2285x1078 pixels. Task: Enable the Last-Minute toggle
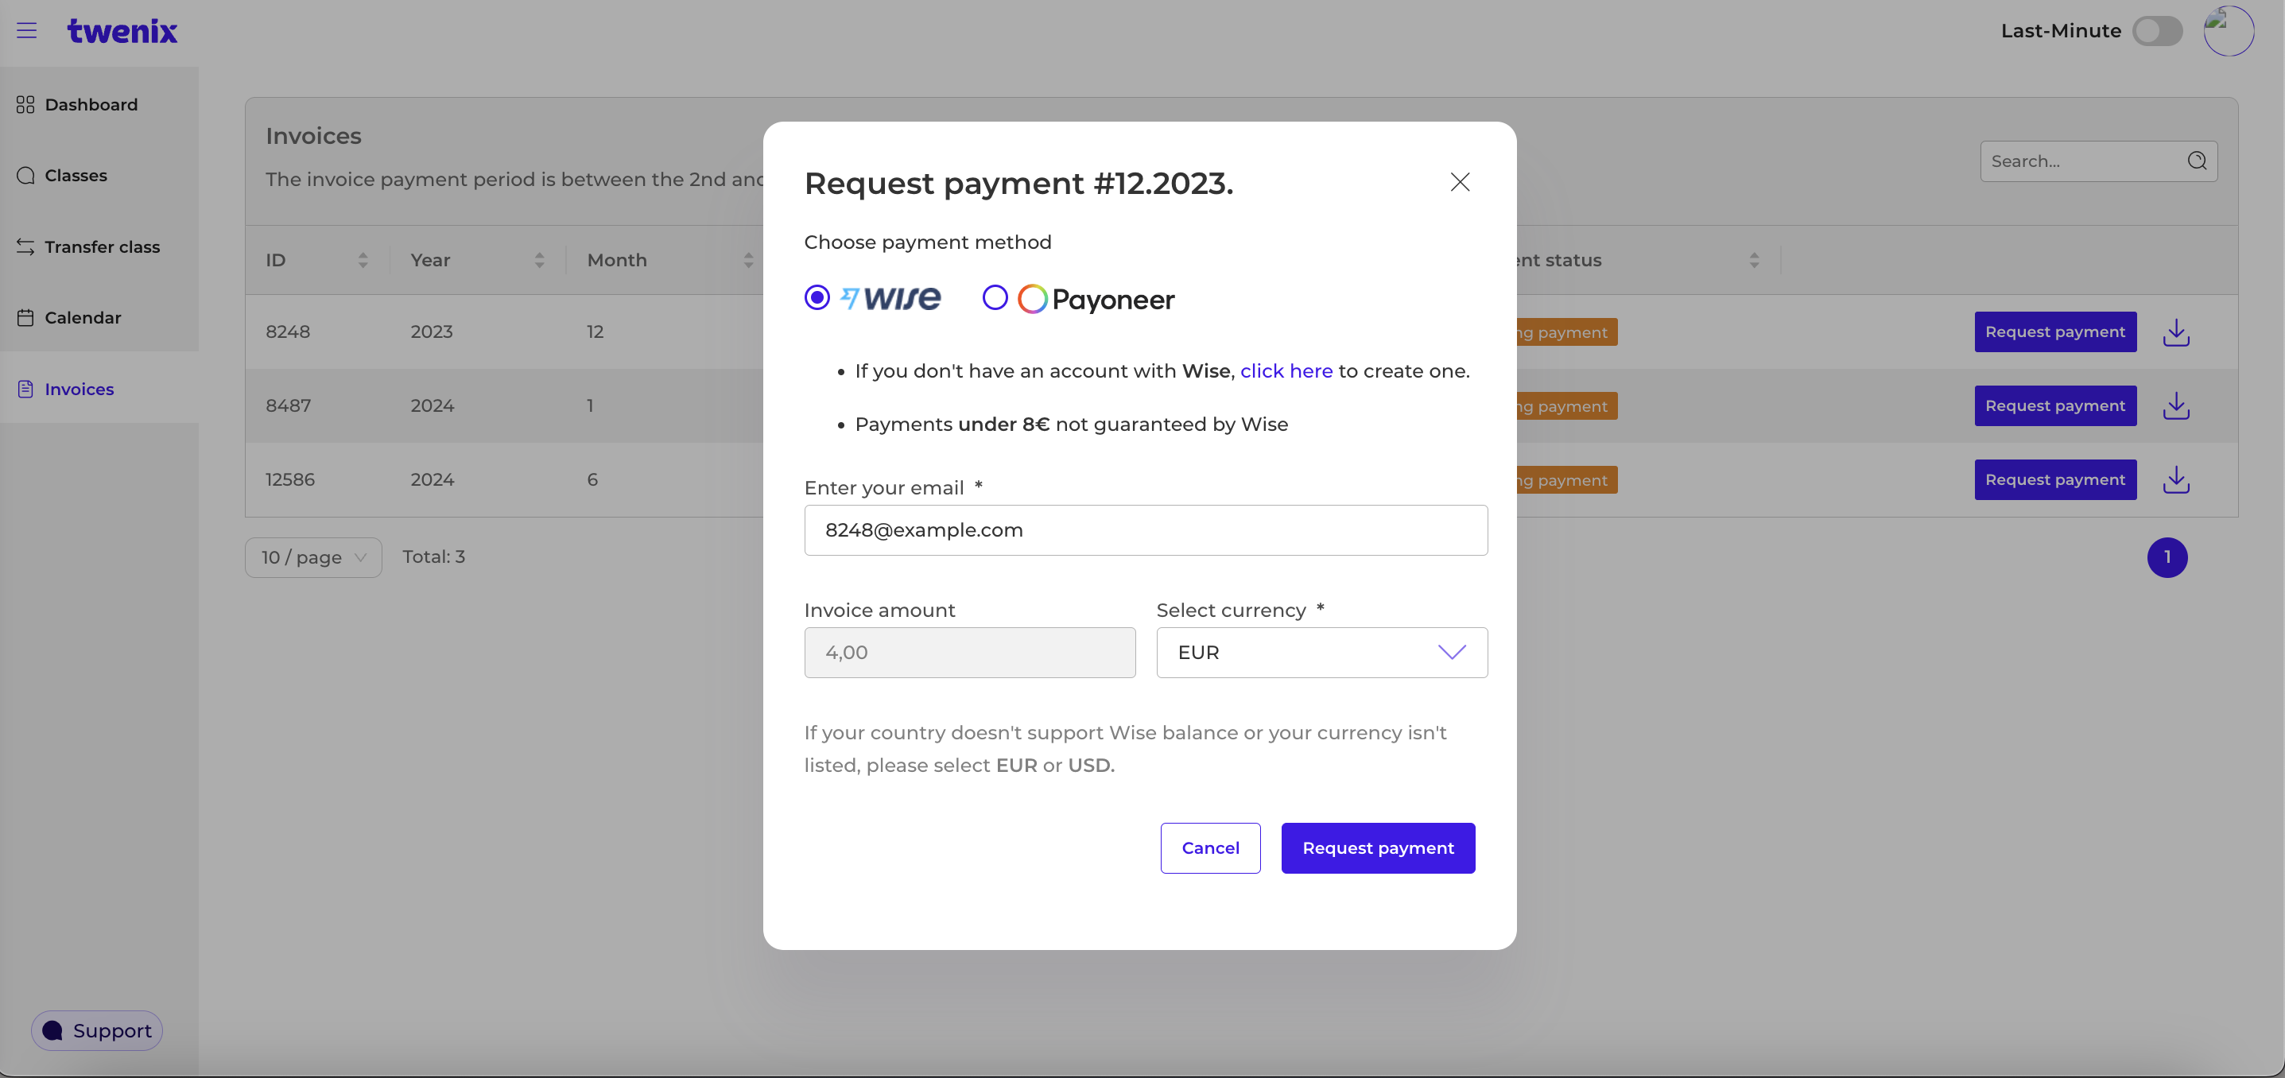pos(2158,30)
